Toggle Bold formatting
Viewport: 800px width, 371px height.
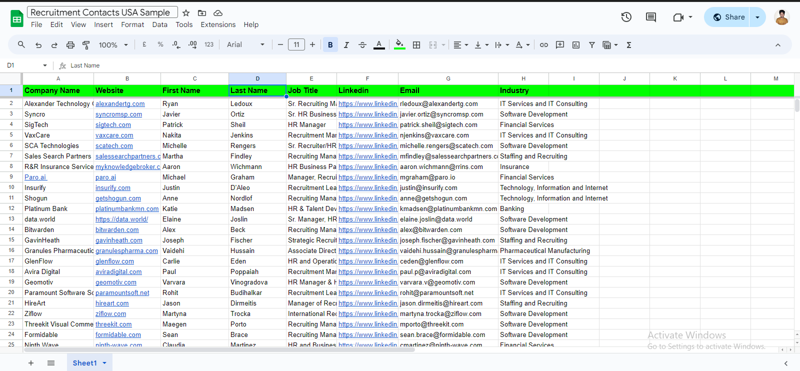tap(330, 45)
